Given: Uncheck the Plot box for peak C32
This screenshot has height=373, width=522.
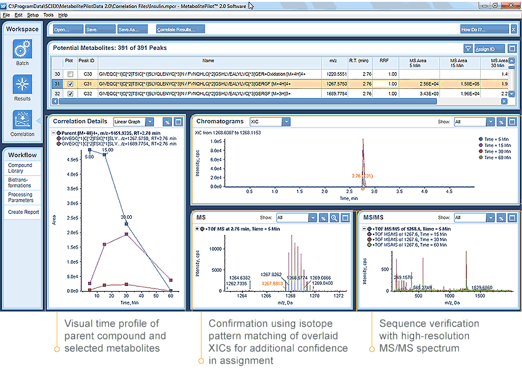Looking at the screenshot, I should coord(70,94).
